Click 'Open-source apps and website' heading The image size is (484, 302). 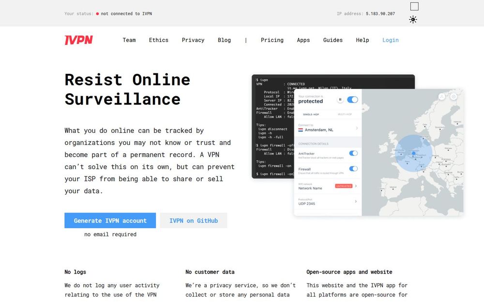click(349, 272)
